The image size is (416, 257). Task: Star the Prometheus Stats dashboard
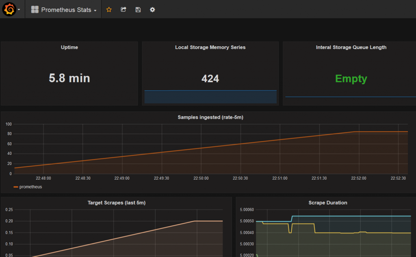(108, 10)
